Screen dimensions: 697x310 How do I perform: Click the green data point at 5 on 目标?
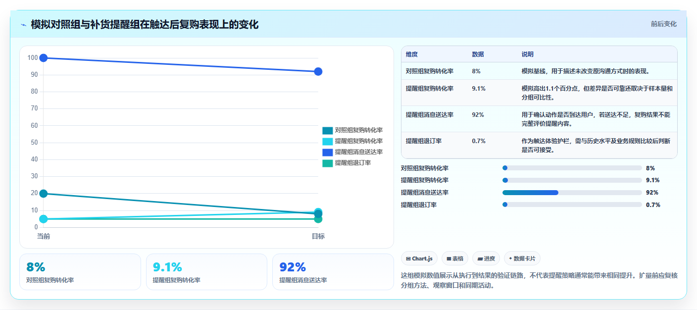318,219
